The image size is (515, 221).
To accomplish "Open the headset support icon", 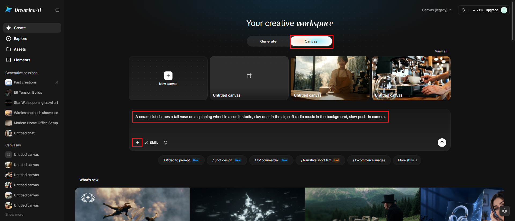I will click(504, 211).
